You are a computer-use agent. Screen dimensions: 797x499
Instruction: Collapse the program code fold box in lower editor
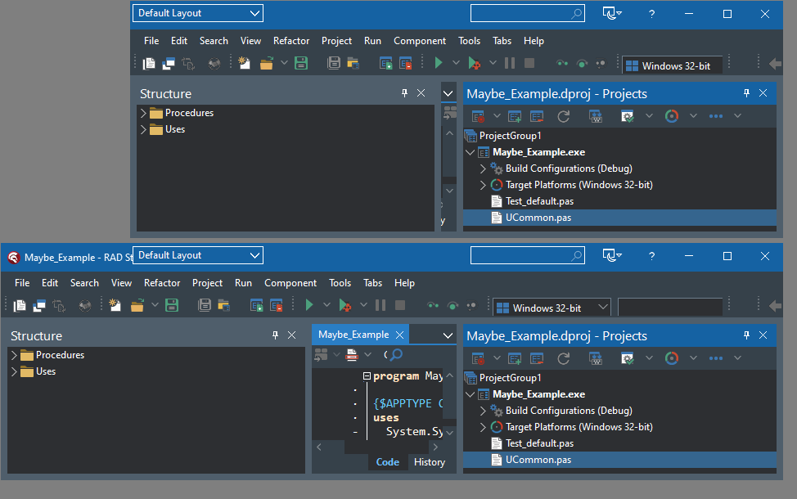coord(367,376)
